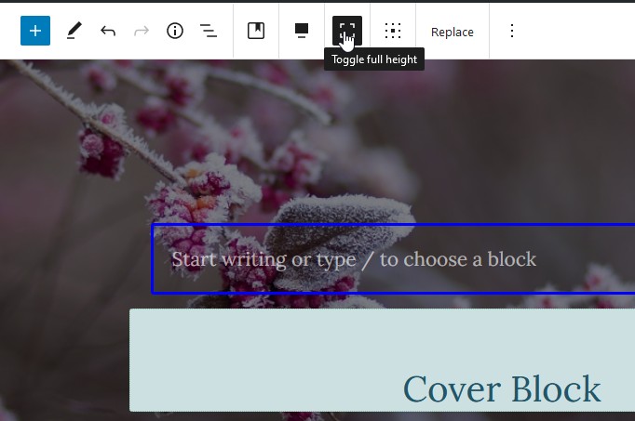Click the slash in the placeholder text
This screenshot has height=421, width=635.
coord(368,259)
